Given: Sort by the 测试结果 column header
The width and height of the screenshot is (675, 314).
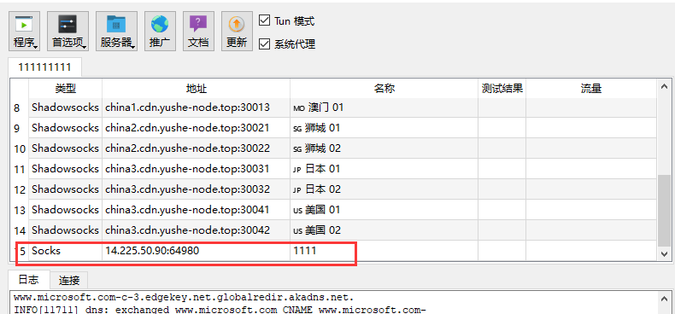Looking at the screenshot, I should 502,89.
